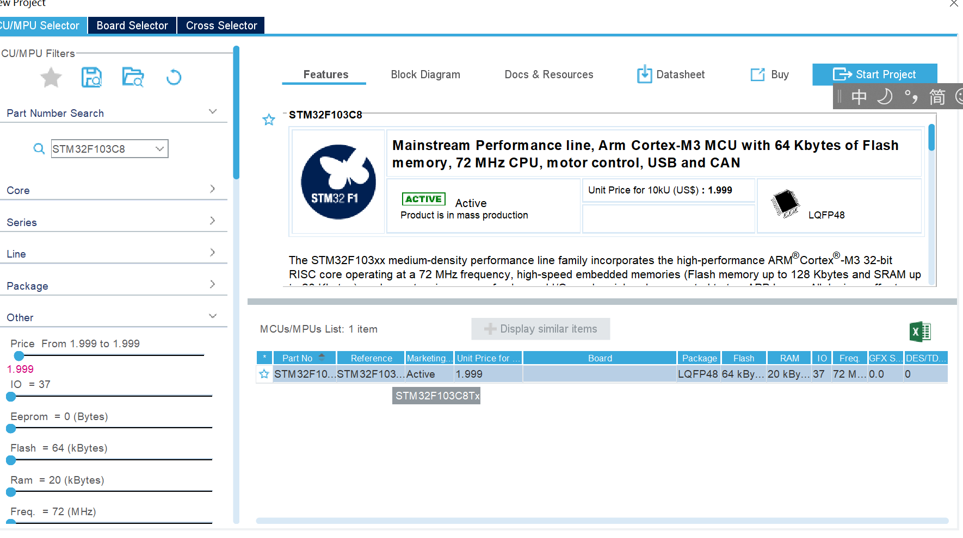Sort list by Marketing status column
The width and height of the screenshot is (963, 538).
coord(430,358)
